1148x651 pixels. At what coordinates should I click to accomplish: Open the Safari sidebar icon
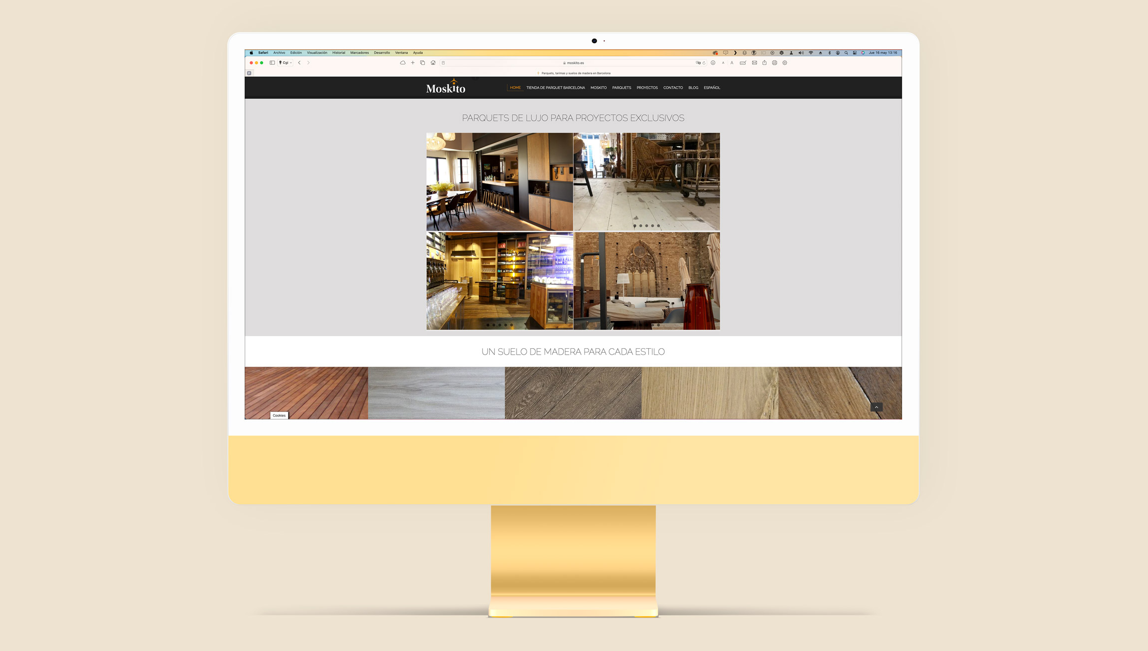[x=272, y=62]
